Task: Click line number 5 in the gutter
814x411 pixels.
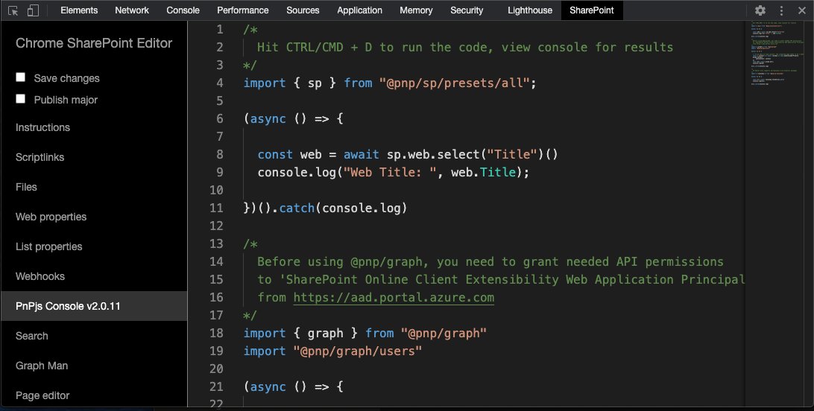Action: [220, 101]
